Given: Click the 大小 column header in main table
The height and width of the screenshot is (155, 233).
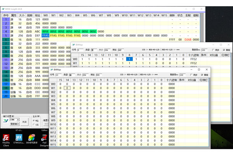Looking at the screenshot, I should click(x=22, y=15).
